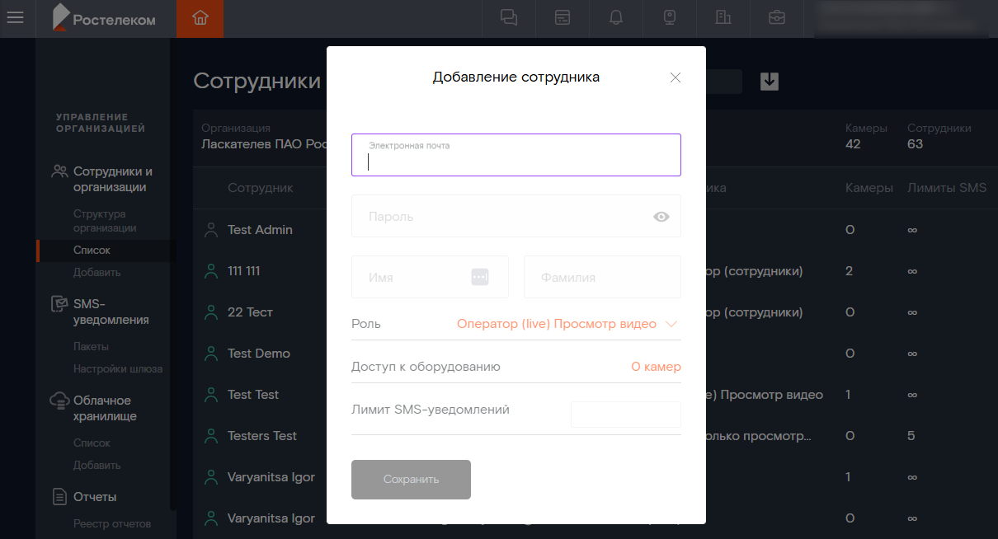Open Структура организации sidebar item
998x539 pixels.
[x=105, y=221]
